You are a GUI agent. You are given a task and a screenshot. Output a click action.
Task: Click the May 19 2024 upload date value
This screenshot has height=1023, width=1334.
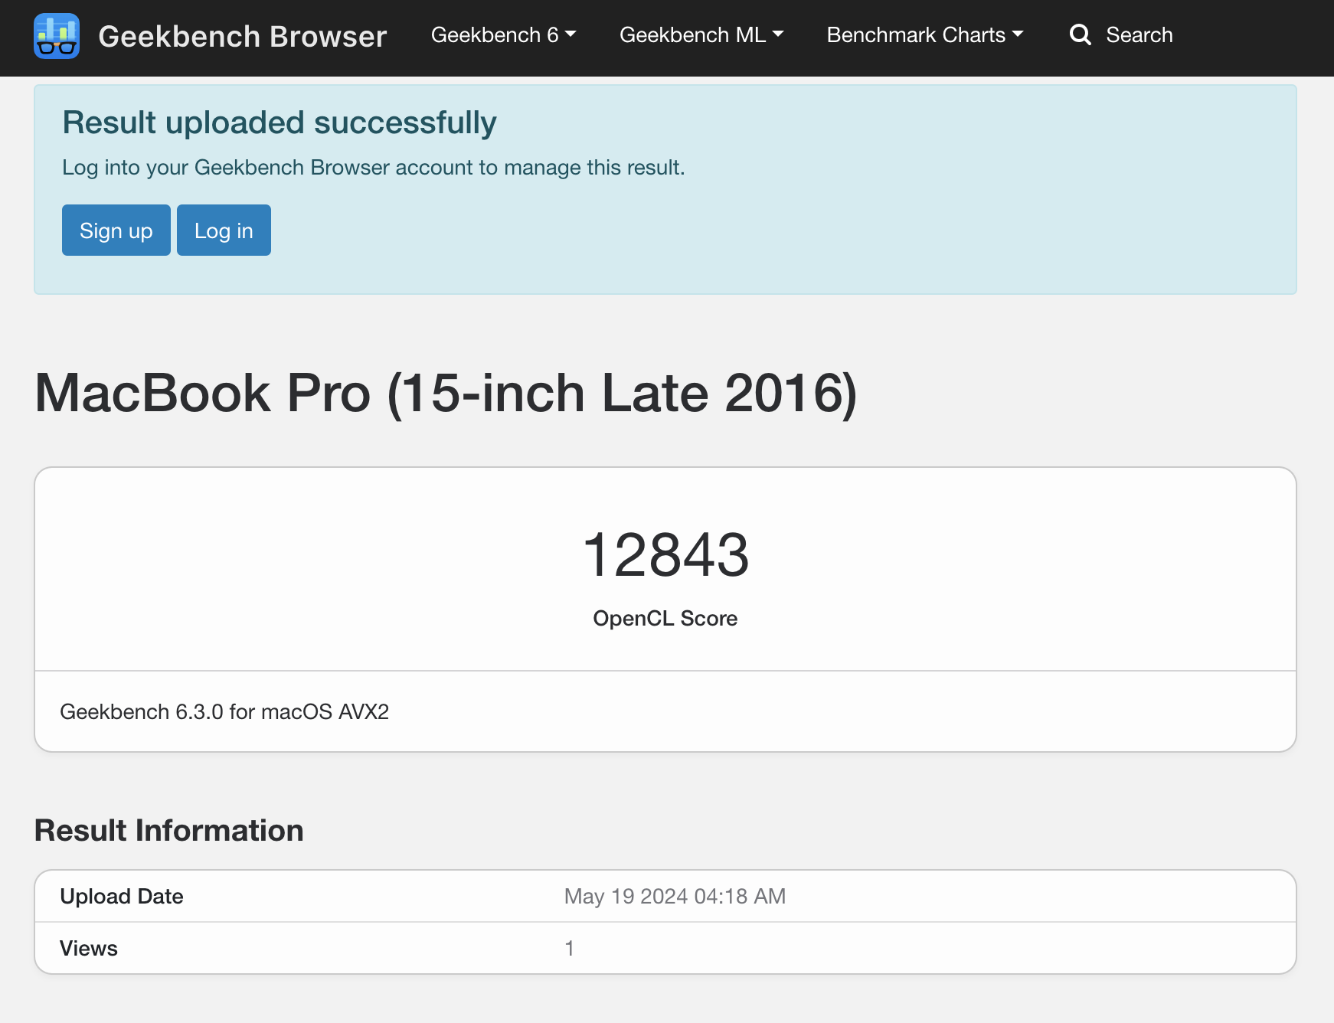click(675, 897)
